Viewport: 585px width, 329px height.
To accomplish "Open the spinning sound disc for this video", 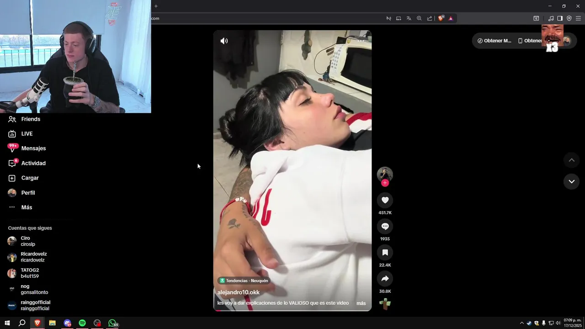I will [x=385, y=304].
